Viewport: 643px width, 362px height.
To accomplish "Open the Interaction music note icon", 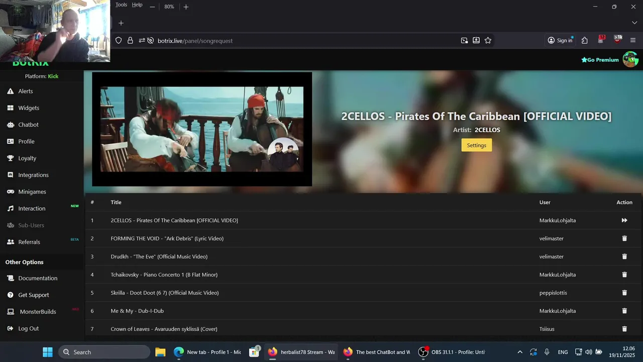I will (x=10, y=208).
